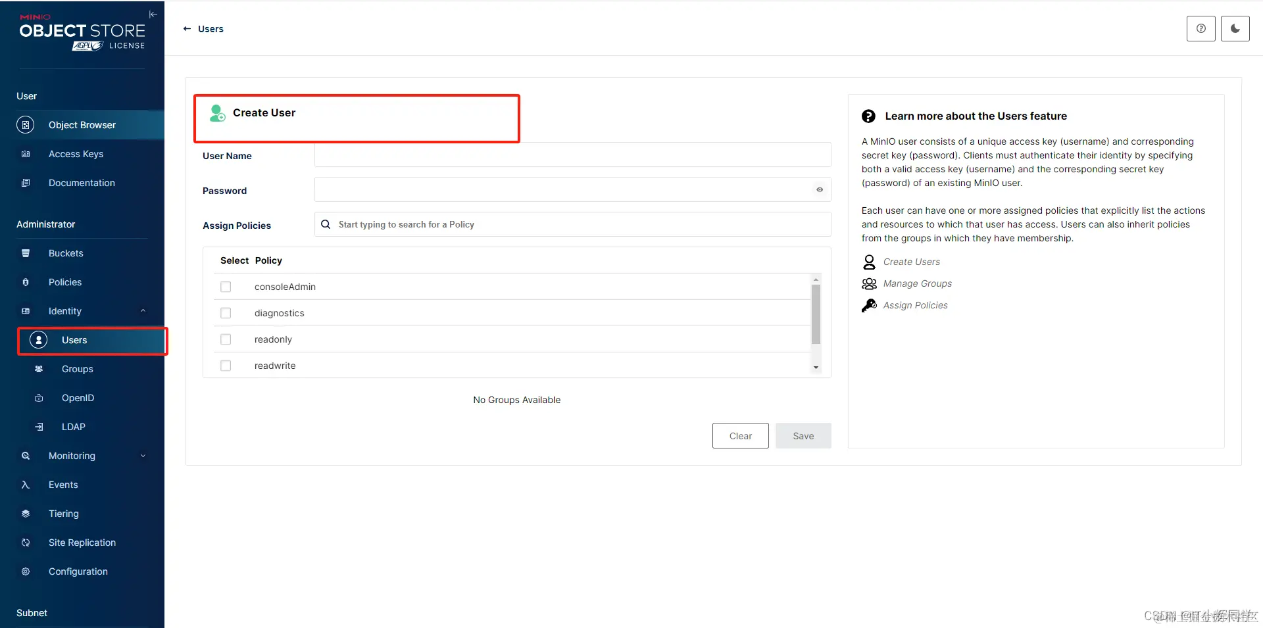Check the consoleAdmin policy checkbox
Screen dimensions: 1263x628
click(x=226, y=287)
